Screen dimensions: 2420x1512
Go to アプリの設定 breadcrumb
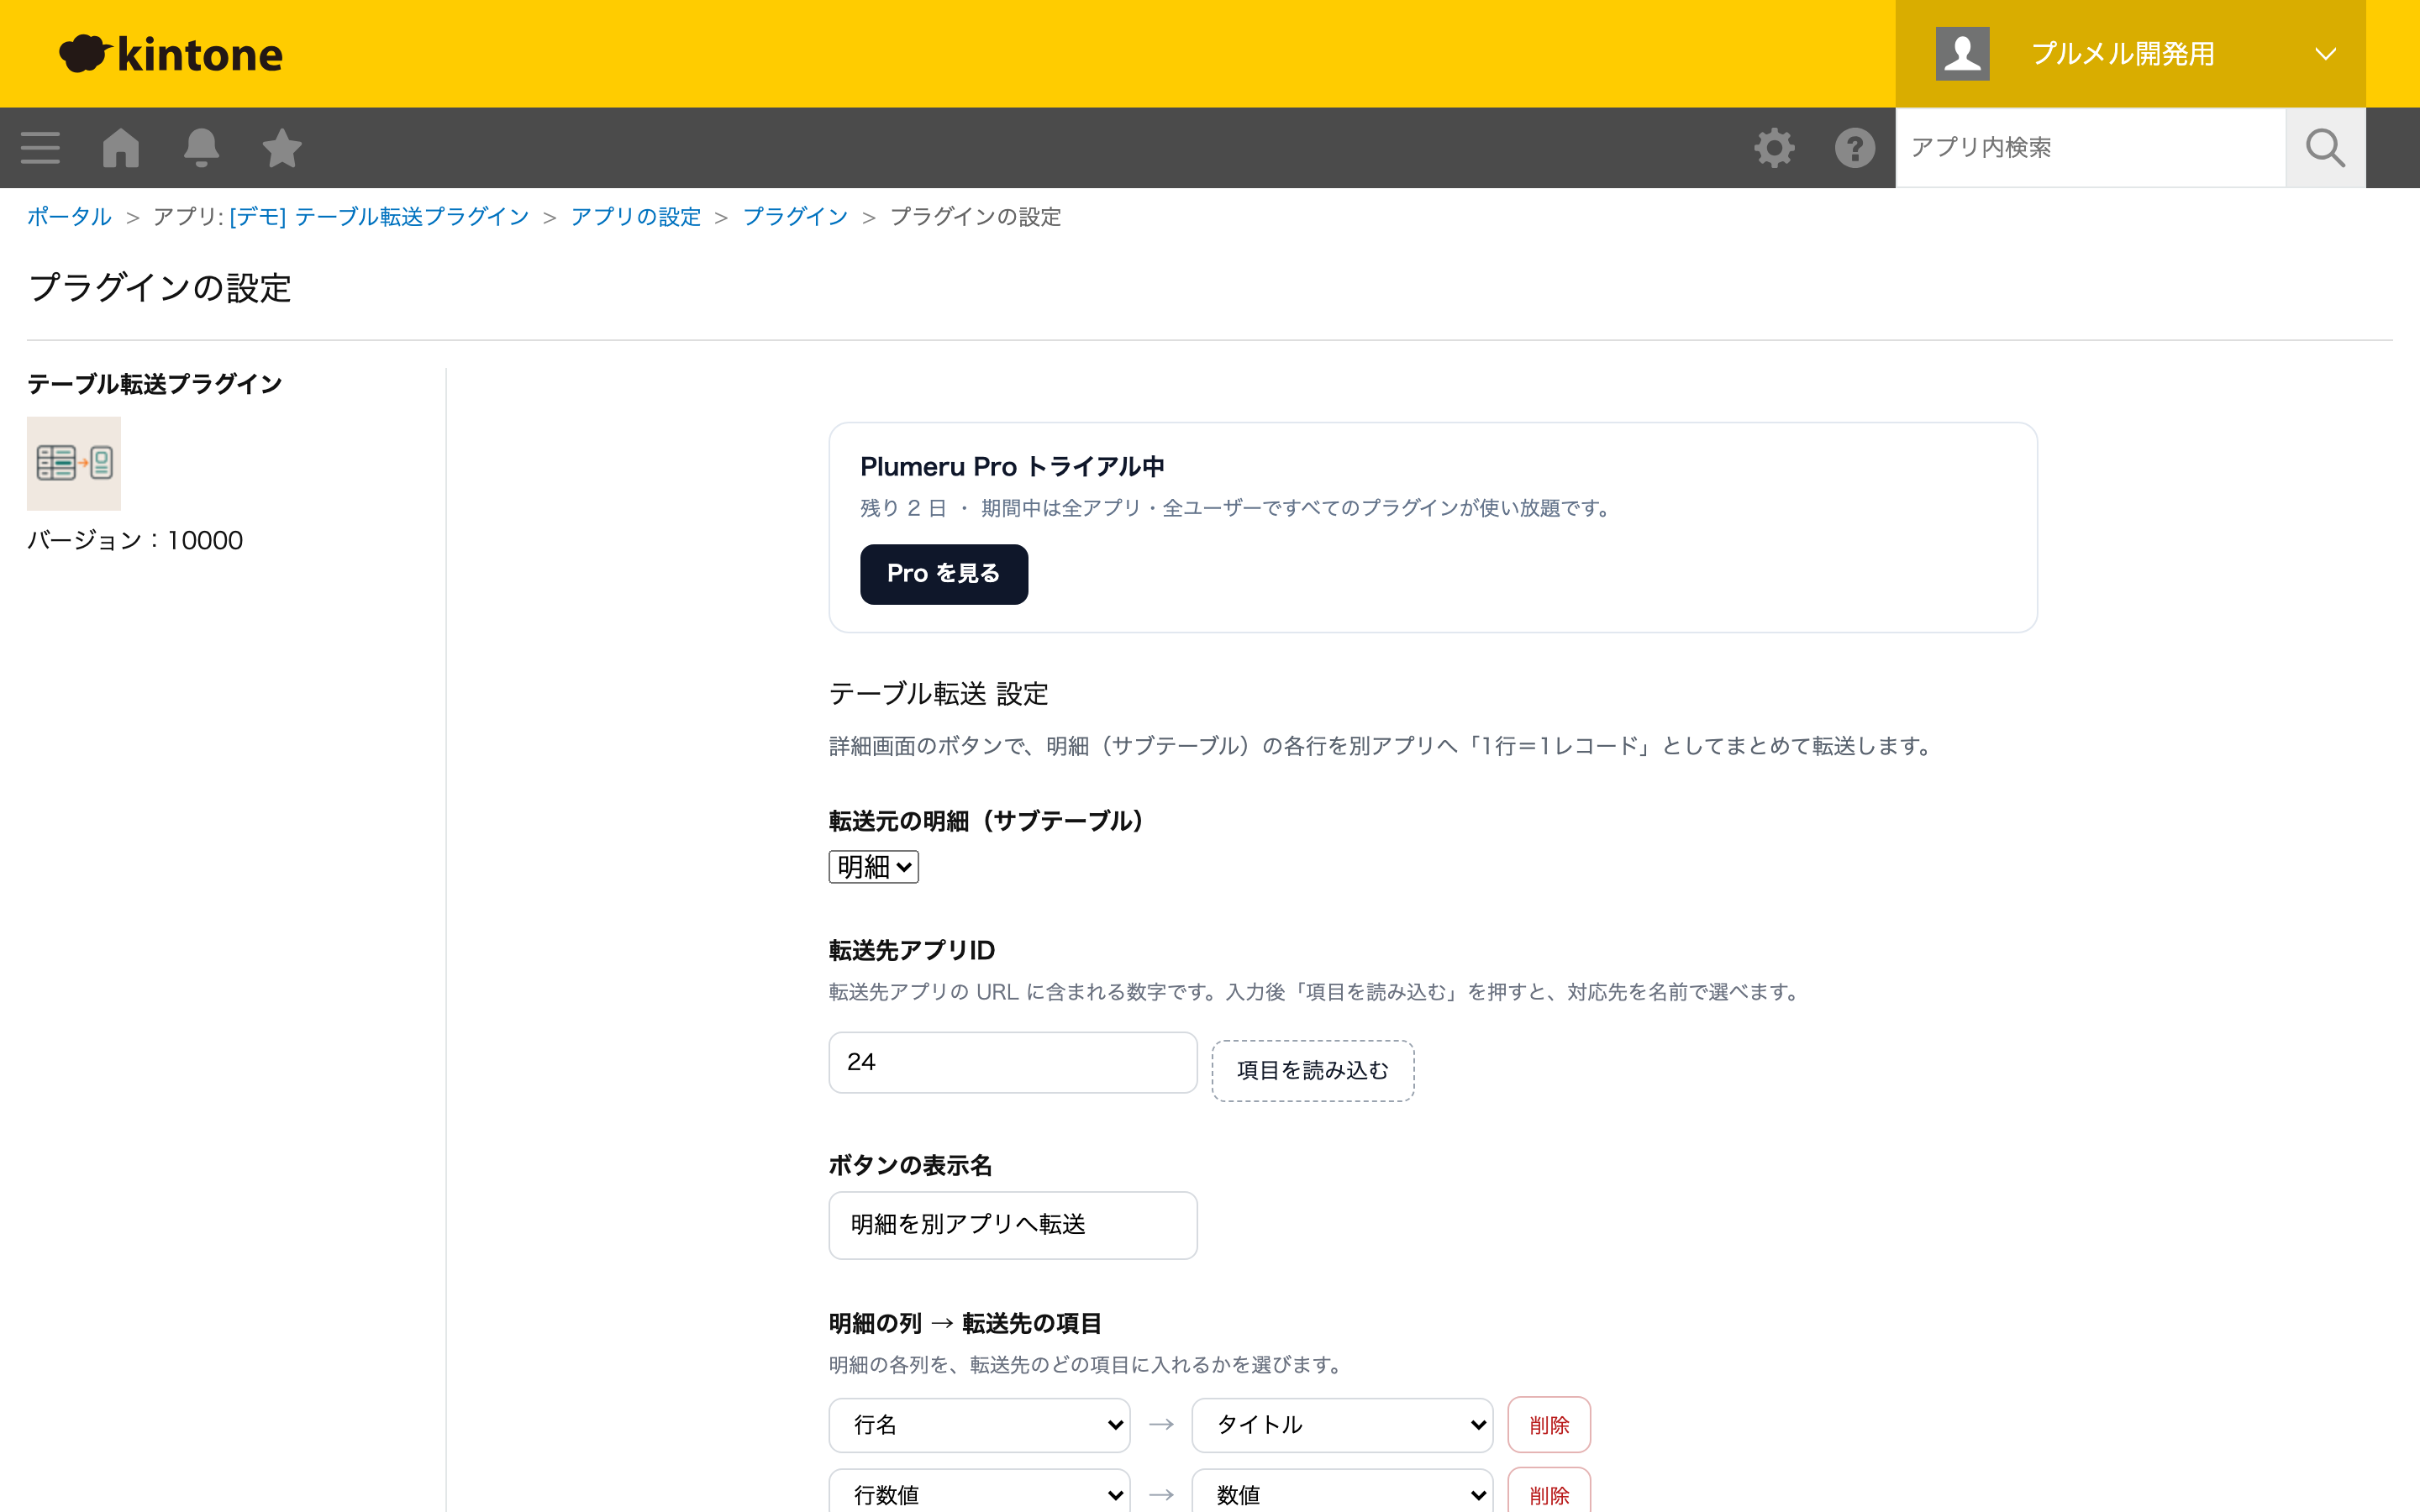pyautogui.click(x=636, y=217)
